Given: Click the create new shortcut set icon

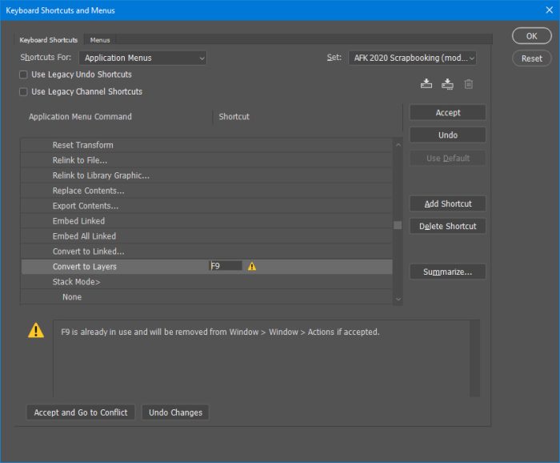Looking at the screenshot, I should pos(447,84).
